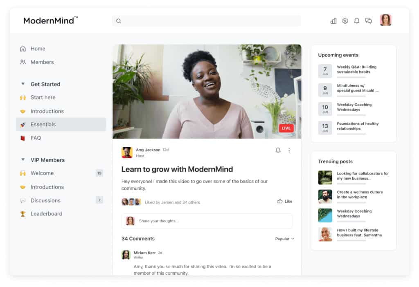This screenshot has width=419, height=287.
Task: Click the LIVE badge on video
Action: (286, 128)
